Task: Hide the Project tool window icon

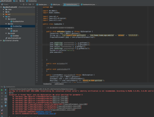Action: 33,4
